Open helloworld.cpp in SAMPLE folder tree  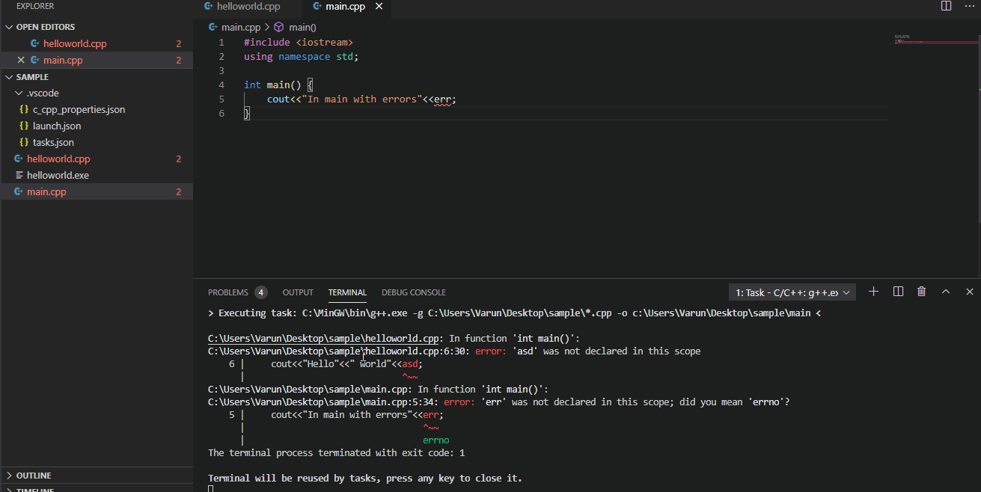tap(97, 159)
